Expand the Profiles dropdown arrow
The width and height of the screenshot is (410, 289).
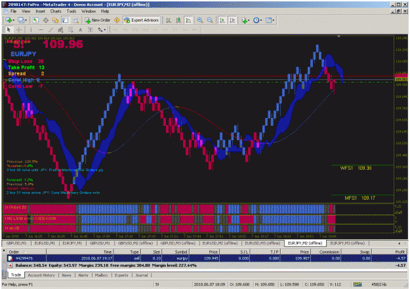26,20
